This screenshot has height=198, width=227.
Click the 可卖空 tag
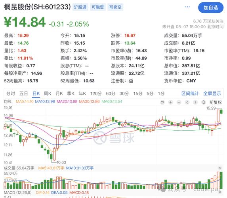pyautogui.click(x=115, y=7)
